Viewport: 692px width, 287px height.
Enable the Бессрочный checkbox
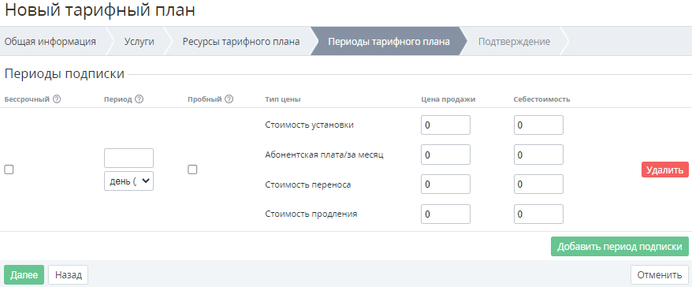pyautogui.click(x=9, y=170)
